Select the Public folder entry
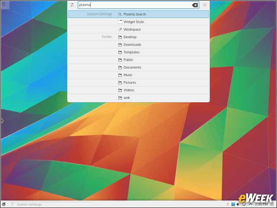277x208 pixels. (138, 60)
